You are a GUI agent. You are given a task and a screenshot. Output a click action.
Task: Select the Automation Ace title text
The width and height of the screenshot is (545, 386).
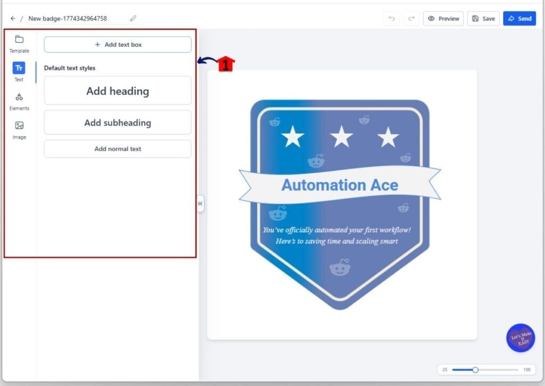pos(340,185)
